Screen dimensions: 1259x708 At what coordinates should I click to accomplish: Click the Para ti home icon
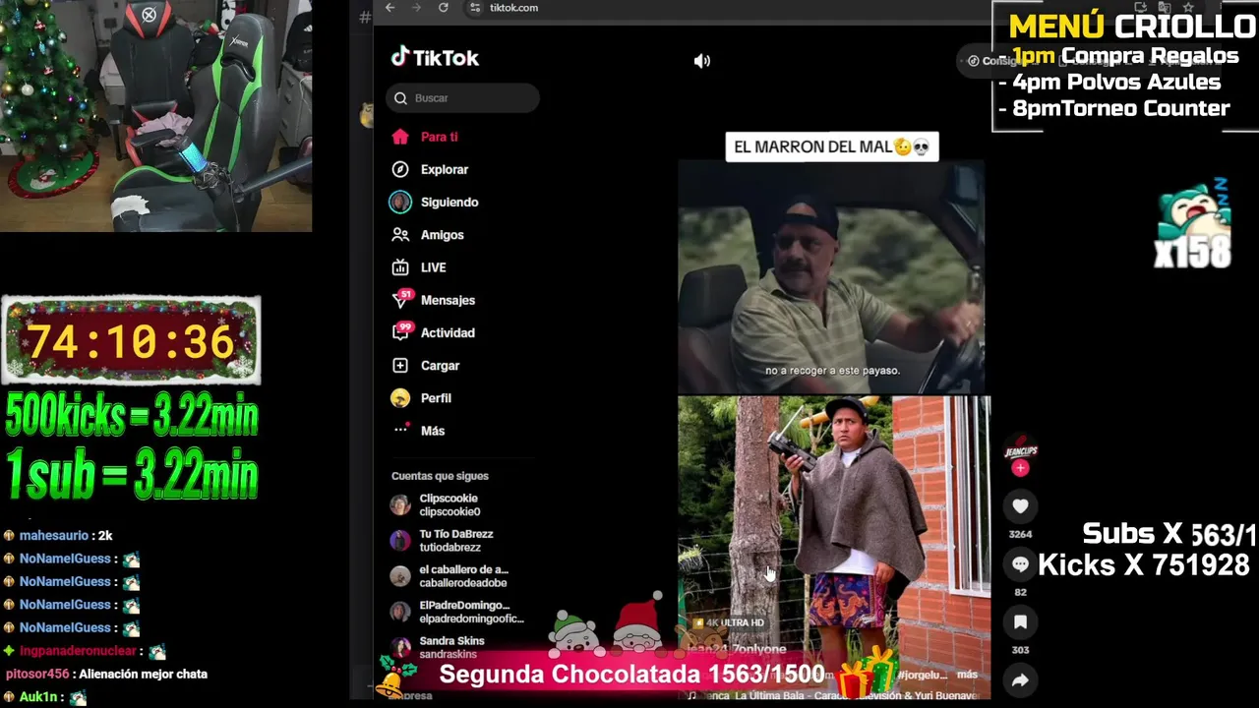[x=399, y=137]
